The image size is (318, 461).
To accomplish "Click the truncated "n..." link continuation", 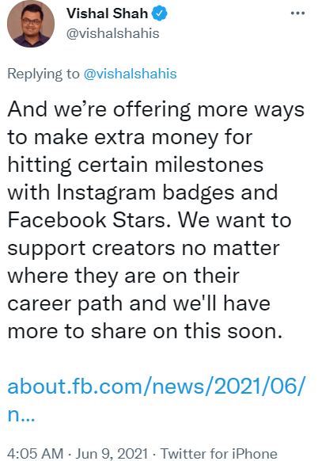I will 21,414.
